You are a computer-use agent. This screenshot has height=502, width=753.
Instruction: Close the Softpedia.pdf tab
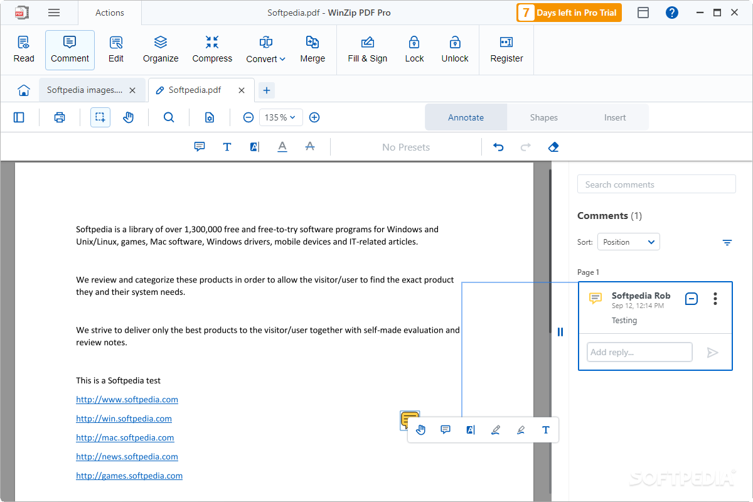(242, 90)
